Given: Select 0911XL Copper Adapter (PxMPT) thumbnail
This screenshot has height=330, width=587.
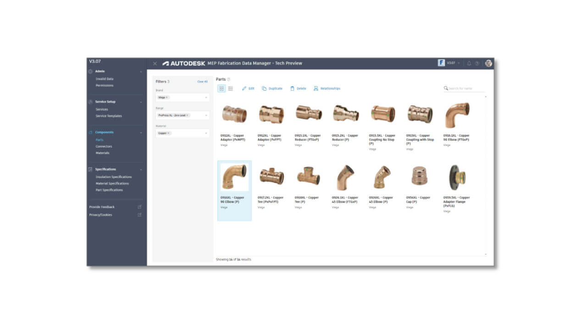Looking at the screenshot, I should point(234,114).
